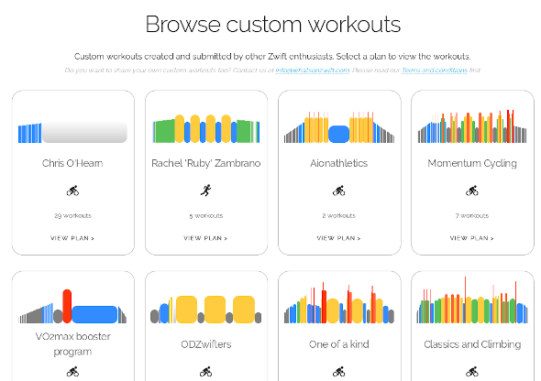Select the Classics and Climbing workout chart

click(472, 299)
